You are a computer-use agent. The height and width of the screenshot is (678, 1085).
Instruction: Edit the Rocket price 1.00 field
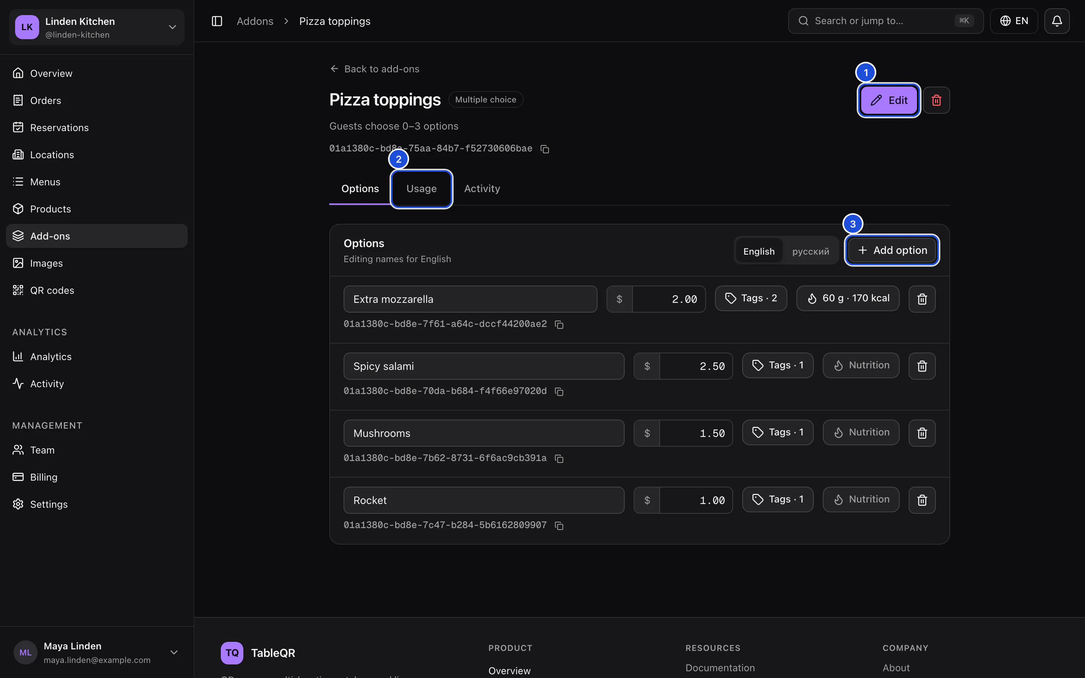tap(696, 500)
